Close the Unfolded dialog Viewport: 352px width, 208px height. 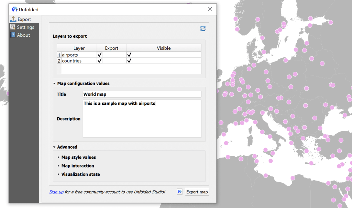coord(210,9)
